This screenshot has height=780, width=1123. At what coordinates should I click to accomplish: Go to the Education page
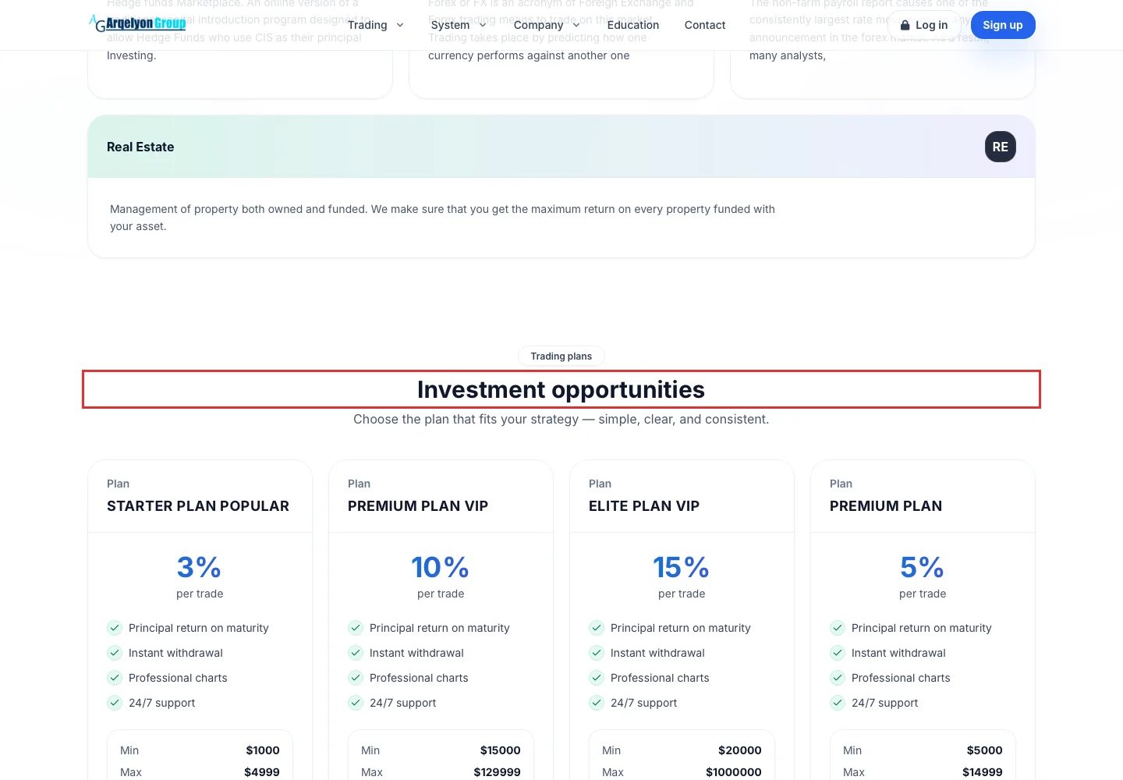633,25
